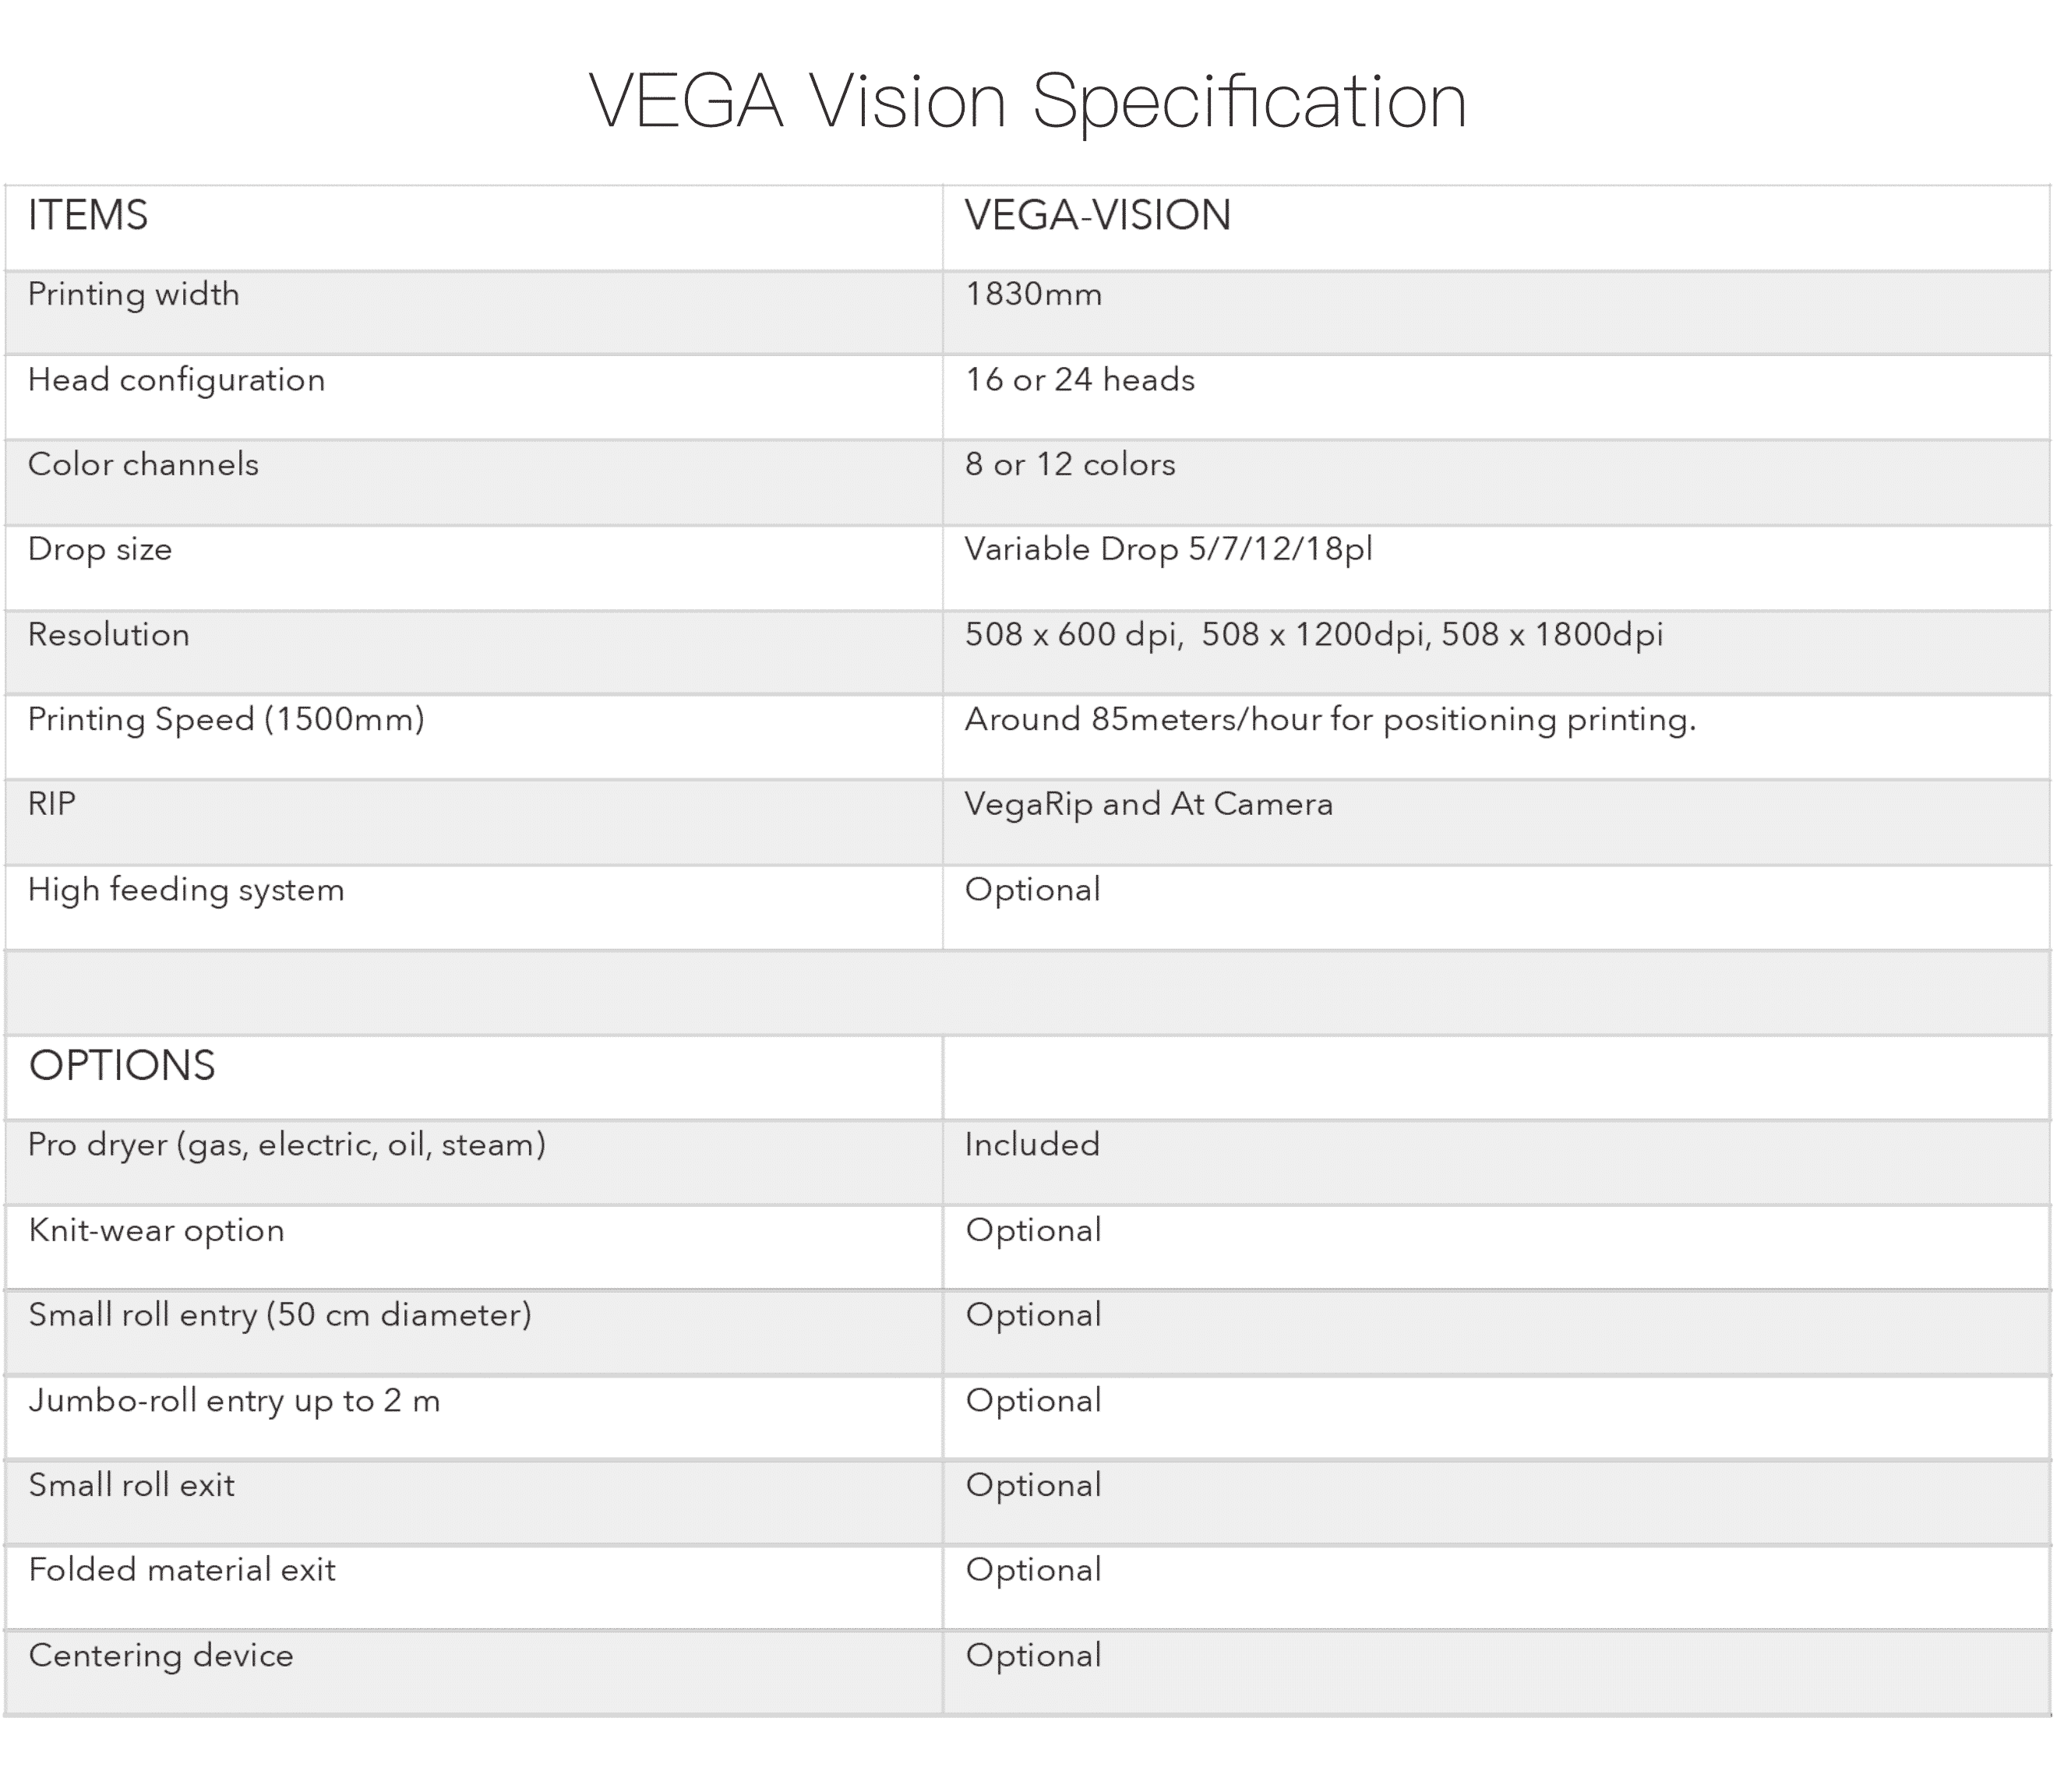2057x1792 pixels.
Task: Select the High feeding system label
Action: tap(186, 891)
